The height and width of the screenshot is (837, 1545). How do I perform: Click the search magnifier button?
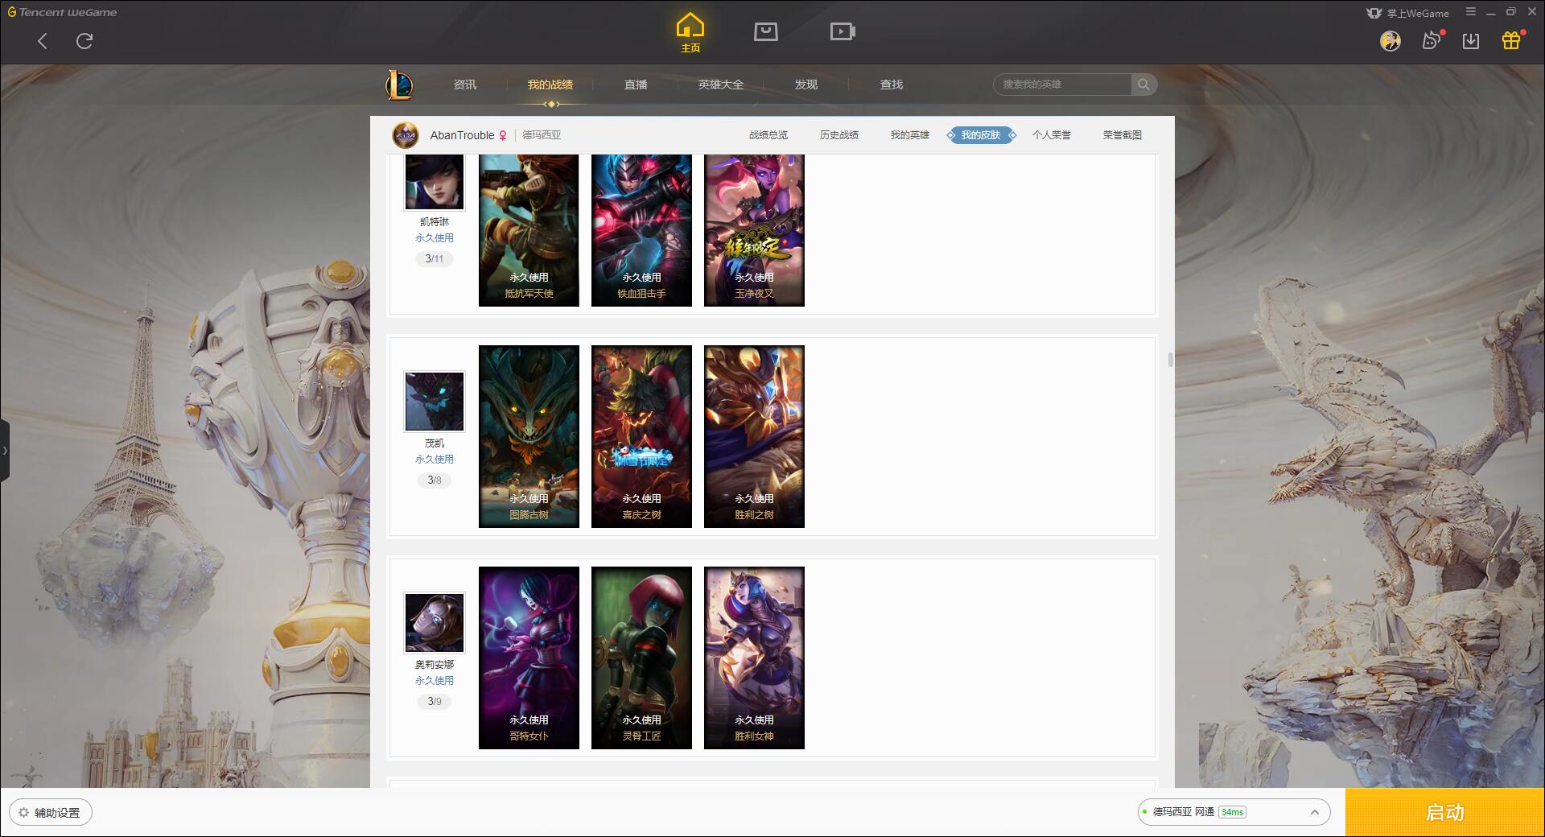click(x=1143, y=85)
